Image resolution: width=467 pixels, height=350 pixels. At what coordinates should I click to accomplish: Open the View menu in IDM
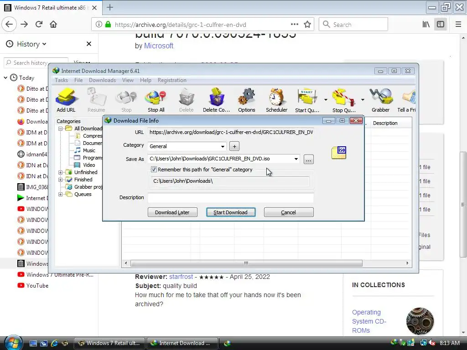(128, 80)
